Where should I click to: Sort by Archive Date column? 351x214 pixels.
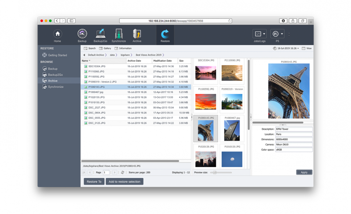coord(139,61)
